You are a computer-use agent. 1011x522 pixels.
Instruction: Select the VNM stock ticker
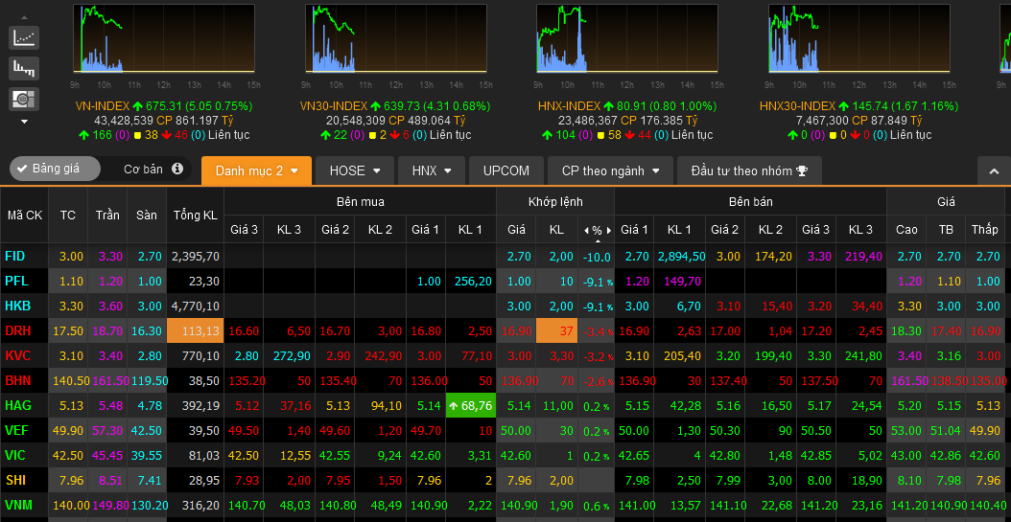pyautogui.click(x=17, y=505)
